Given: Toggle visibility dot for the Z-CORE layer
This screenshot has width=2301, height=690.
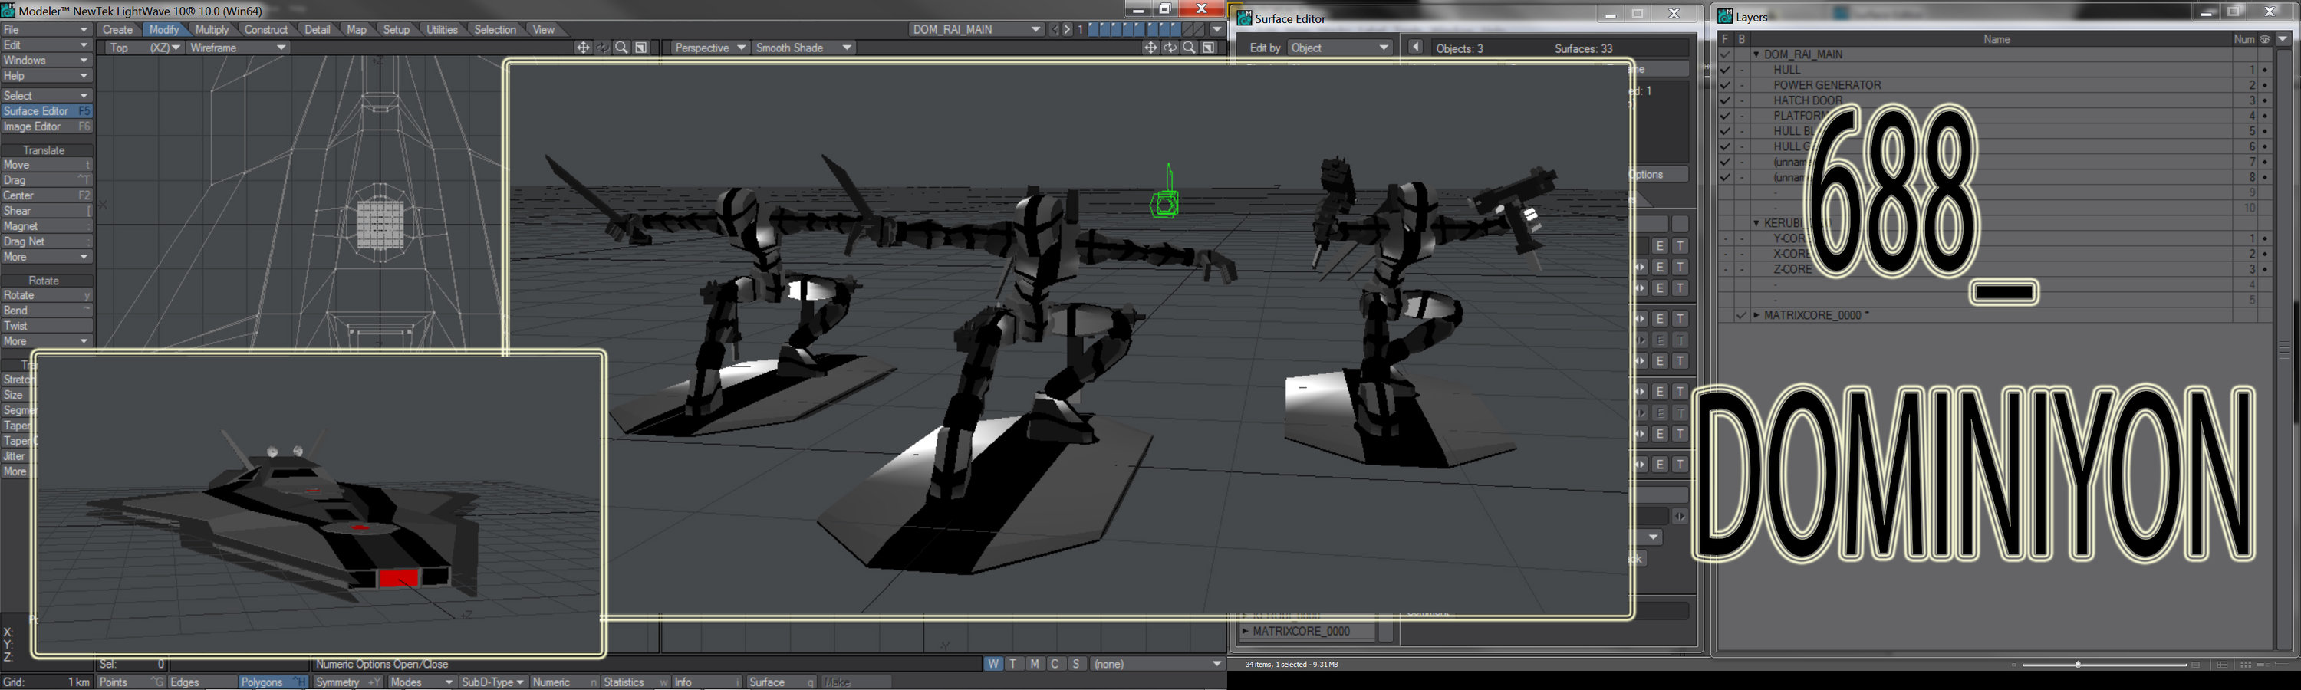Looking at the screenshot, I should [2265, 268].
